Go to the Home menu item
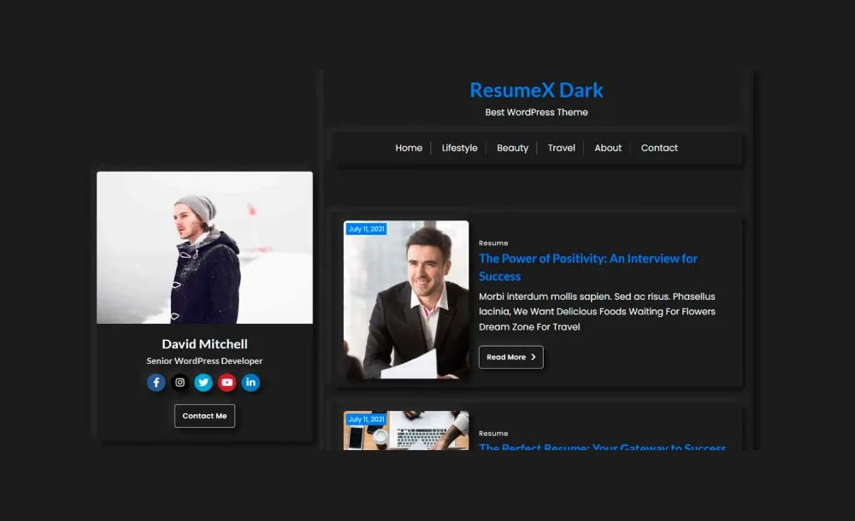Screen dimensions: 855x521 (409, 148)
